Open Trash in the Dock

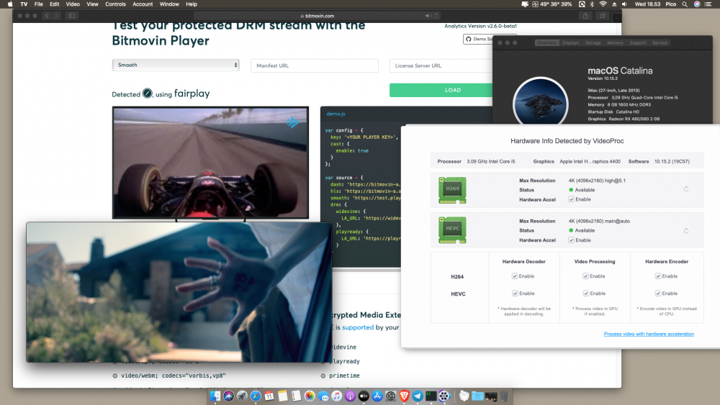(x=504, y=396)
